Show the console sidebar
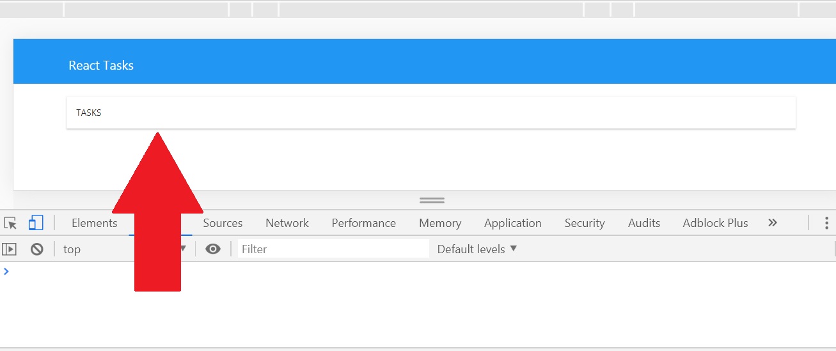This screenshot has height=351, width=836. pos(10,249)
